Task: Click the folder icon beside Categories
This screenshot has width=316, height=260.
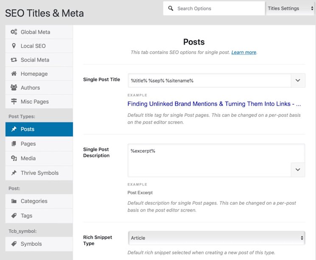Action: tap(14, 201)
